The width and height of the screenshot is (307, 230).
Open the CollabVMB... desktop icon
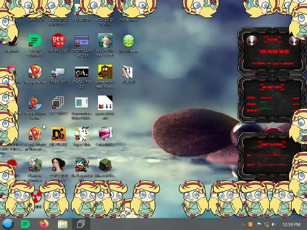105,134
